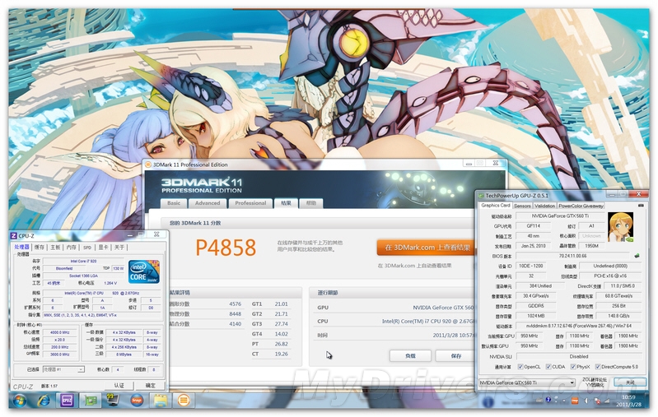Screen dimensions: 658x417
Task: Toggle the PhysX checkbox in GPU-Z
Action: (573, 367)
